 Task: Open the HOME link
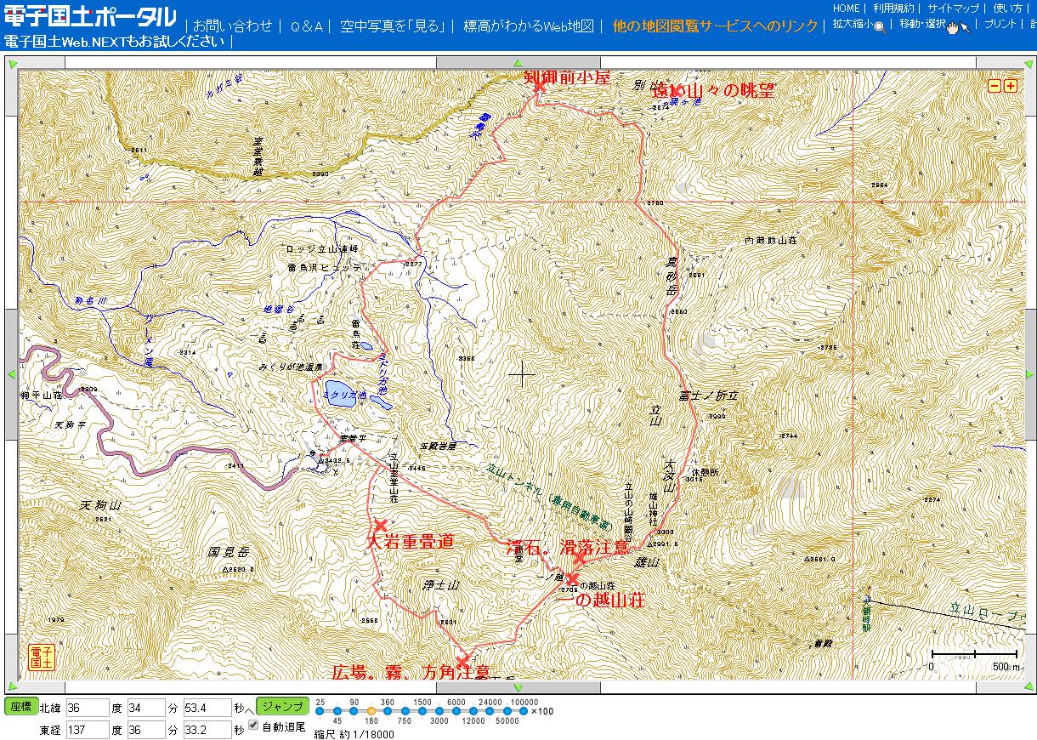pos(846,9)
